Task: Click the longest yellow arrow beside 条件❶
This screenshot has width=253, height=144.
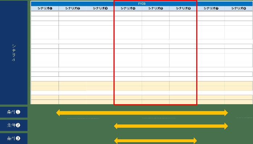Action: (142, 113)
